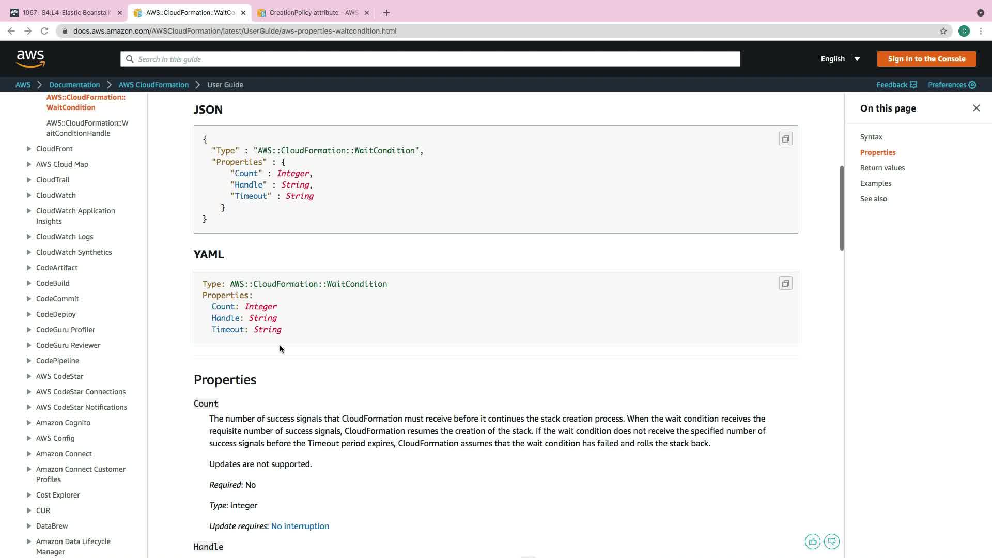Copy the JSON code block
Image resolution: width=992 pixels, height=558 pixels.
coord(785,139)
